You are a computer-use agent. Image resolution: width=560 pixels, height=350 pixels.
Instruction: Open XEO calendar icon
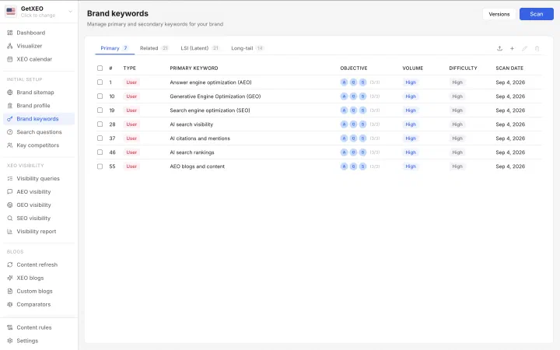[x=10, y=59]
